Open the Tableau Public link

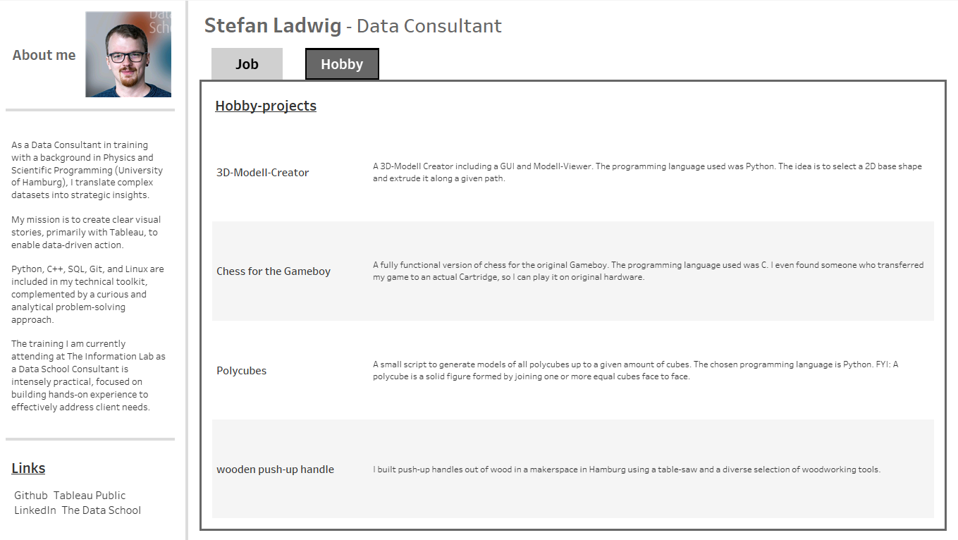click(90, 496)
